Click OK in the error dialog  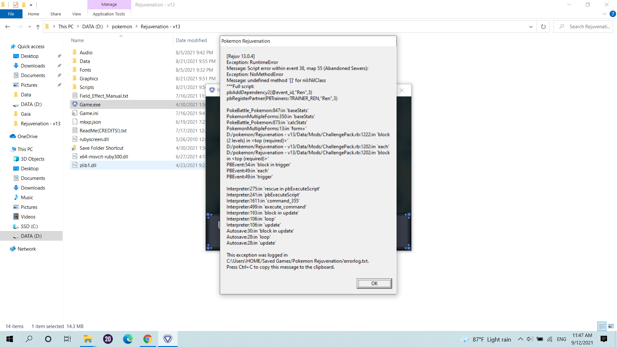374,283
